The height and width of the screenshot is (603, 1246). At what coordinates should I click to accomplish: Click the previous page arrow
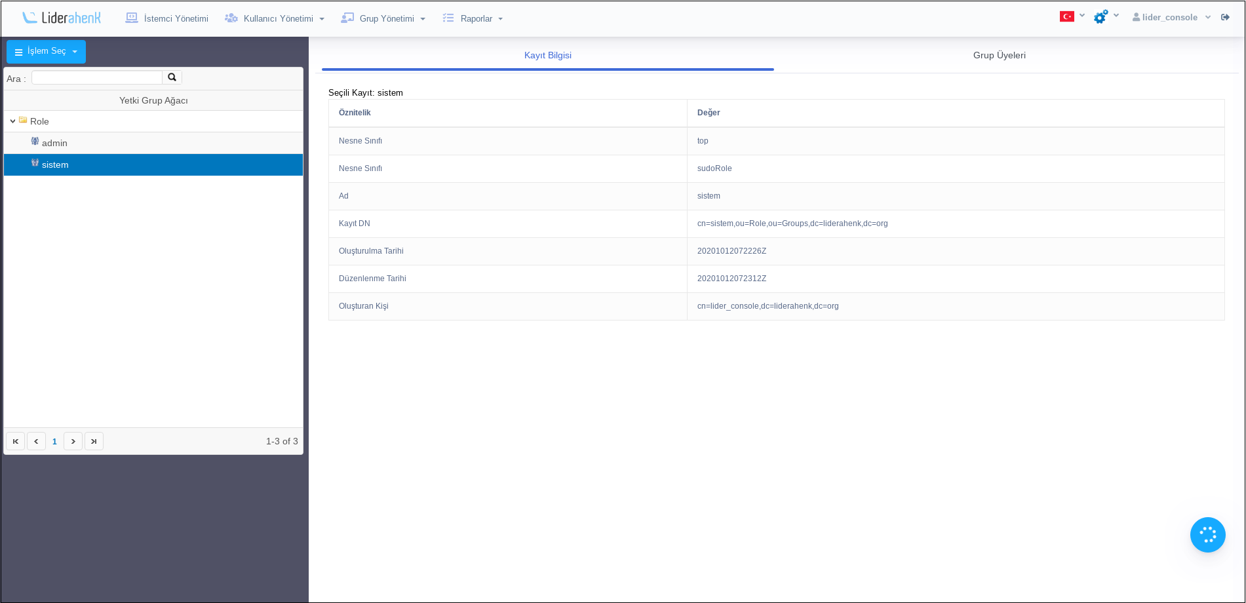click(x=36, y=441)
